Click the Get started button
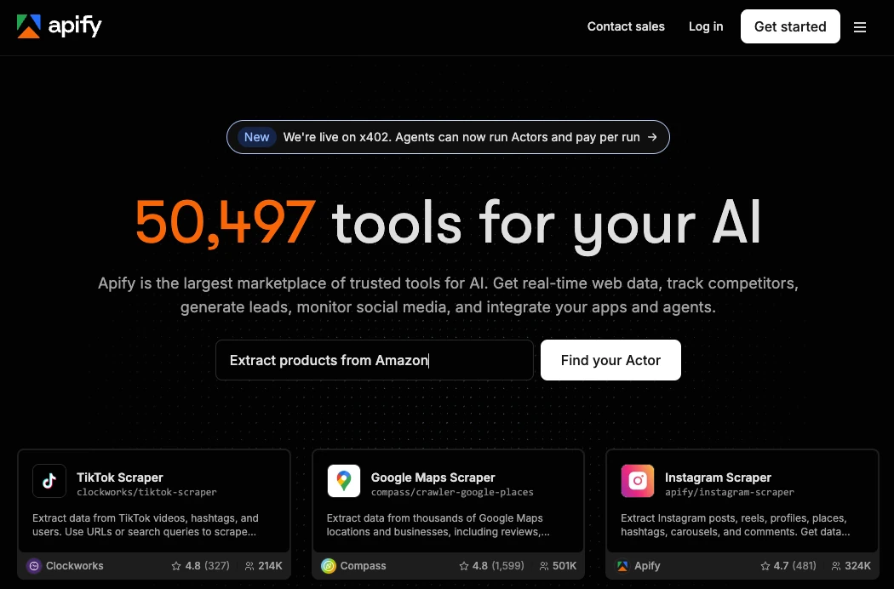Image resolution: width=894 pixels, height=589 pixels. click(x=790, y=26)
